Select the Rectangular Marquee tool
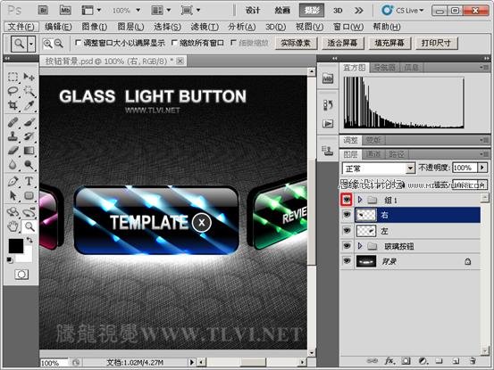The width and height of the screenshot is (494, 370). pyautogui.click(x=13, y=77)
